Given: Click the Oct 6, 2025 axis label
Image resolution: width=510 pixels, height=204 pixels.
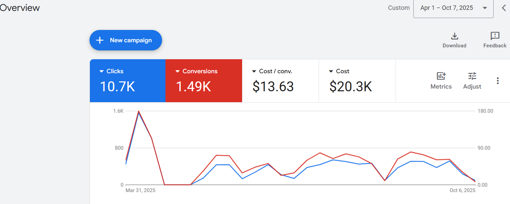Looking at the screenshot, I should tap(462, 190).
